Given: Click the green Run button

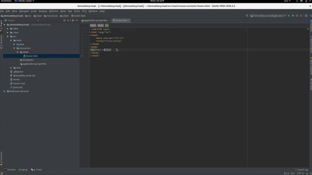Looking at the screenshot, I should (x=289, y=16).
